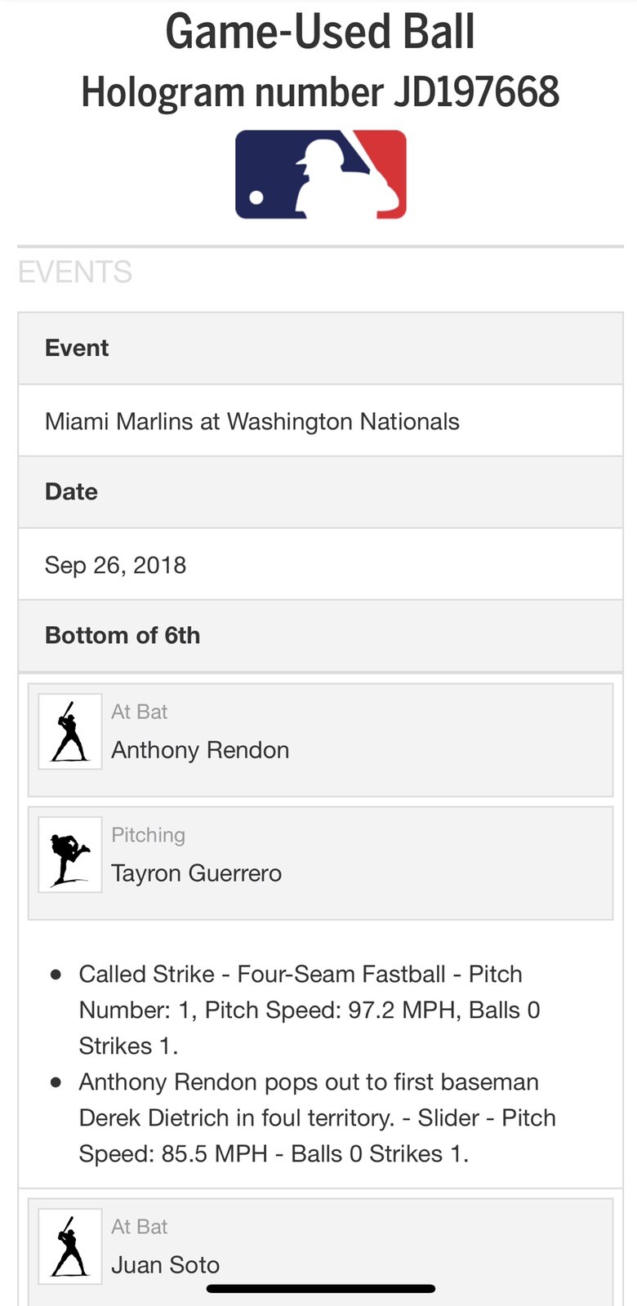Click the batter icon beside Anthony Rendon
The width and height of the screenshot is (637, 1306).
[x=70, y=731]
